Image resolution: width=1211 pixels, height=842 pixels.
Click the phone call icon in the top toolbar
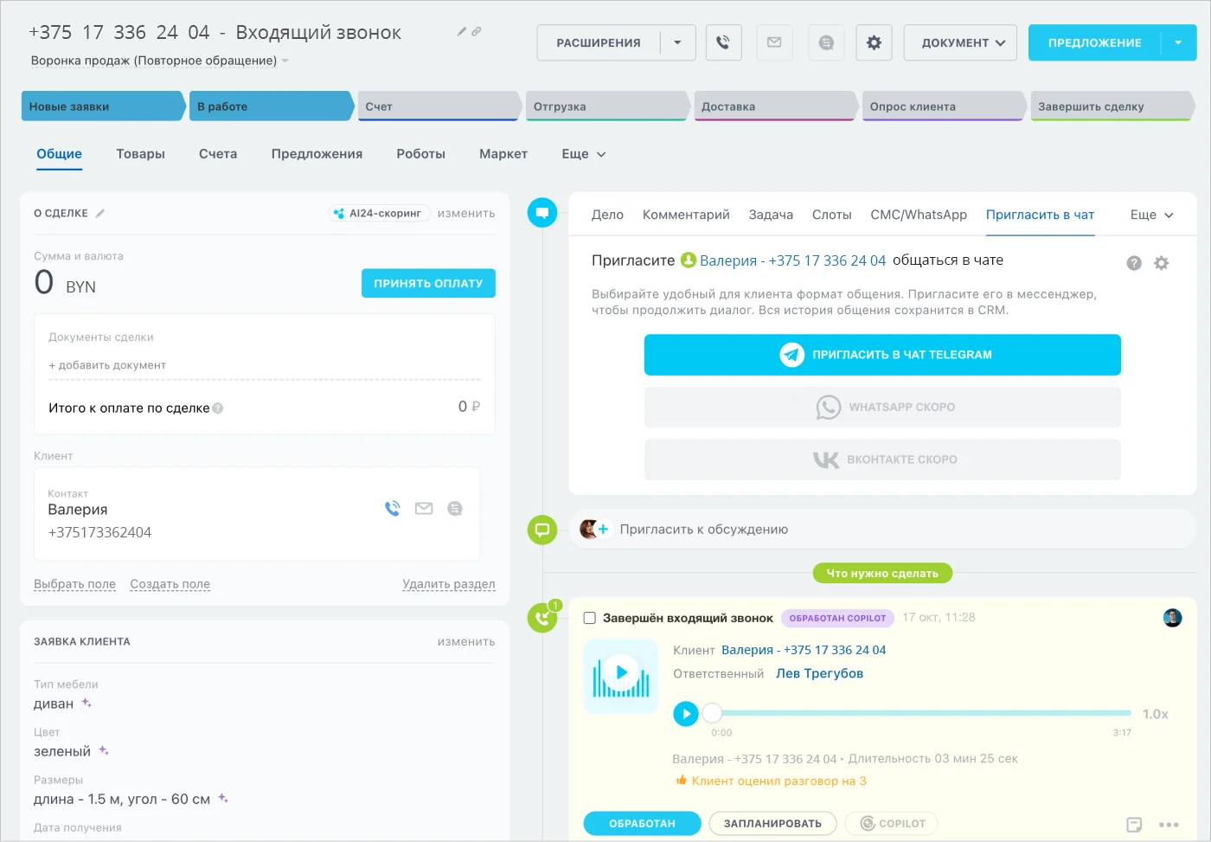click(724, 42)
